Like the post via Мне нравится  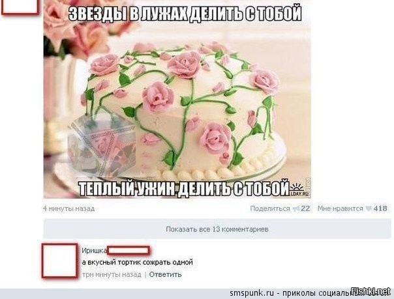click(341, 208)
